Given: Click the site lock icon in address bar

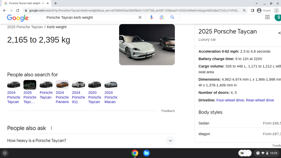Looking at the screenshot, I should click(x=26, y=11).
